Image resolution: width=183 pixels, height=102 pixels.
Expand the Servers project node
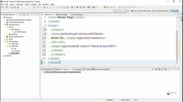pyautogui.click(x=2, y=56)
